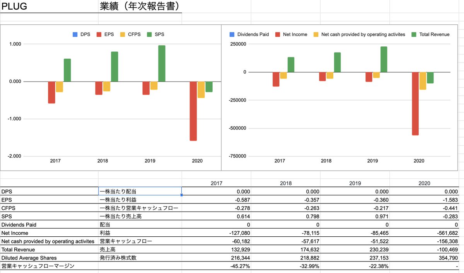Image resolution: width=464 pixels, height=273 pixels.
Task: Select the EPS row label cell
Action: click(x=49, y=200)
